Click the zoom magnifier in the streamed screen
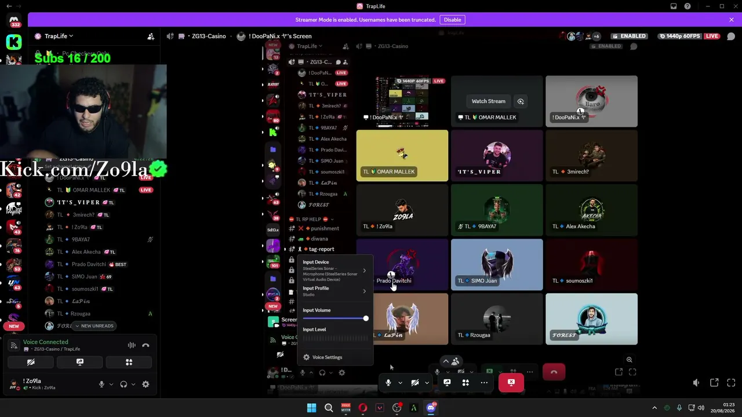Screen dimensions: 742x417 point(629,360)
